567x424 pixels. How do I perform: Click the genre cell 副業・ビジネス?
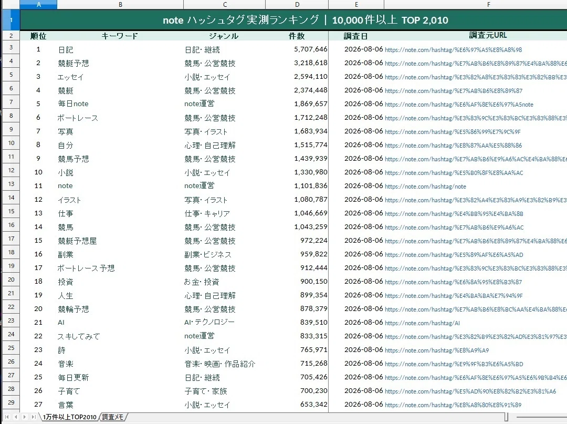click(208, 254)
